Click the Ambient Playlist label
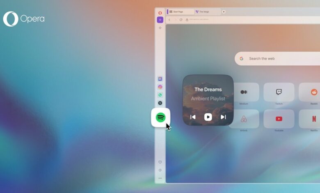320x193 pixels. coord(208,99)
